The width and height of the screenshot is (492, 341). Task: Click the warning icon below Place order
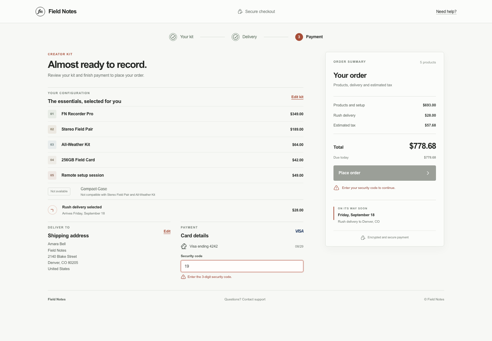coord(336,188)
